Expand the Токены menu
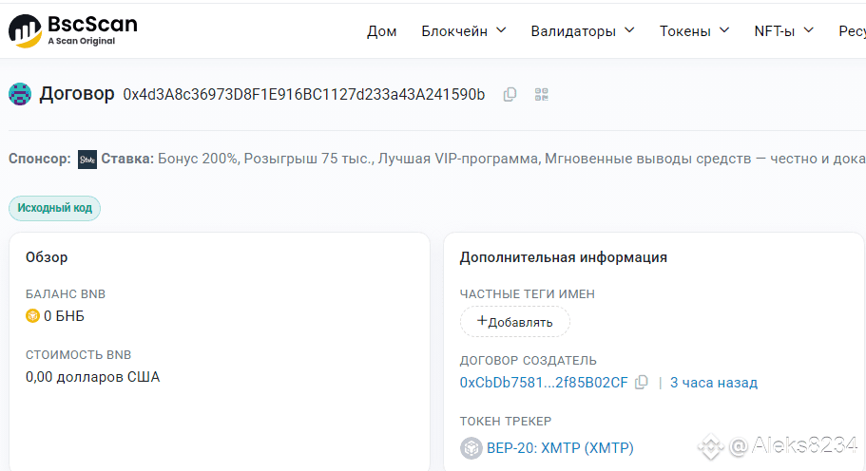The image size is (866, 471). point(694,31)
